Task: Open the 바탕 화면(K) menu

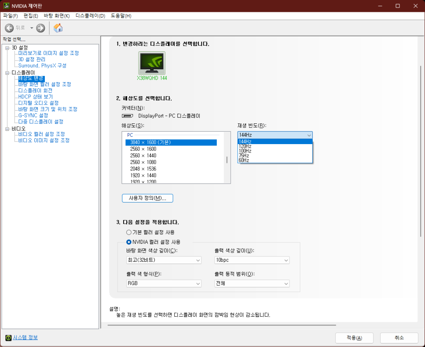Action: pos(57,16)
